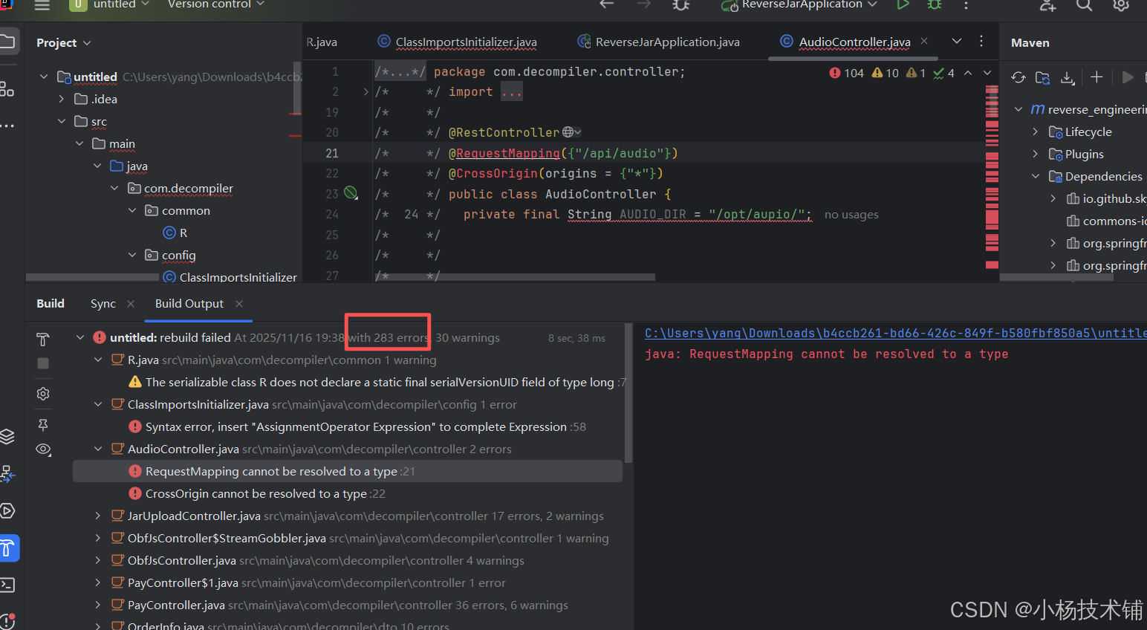Viewport: 1147px width, 630px height.
Task: Open Project view selector dropdown
Action: click(64, 43)
